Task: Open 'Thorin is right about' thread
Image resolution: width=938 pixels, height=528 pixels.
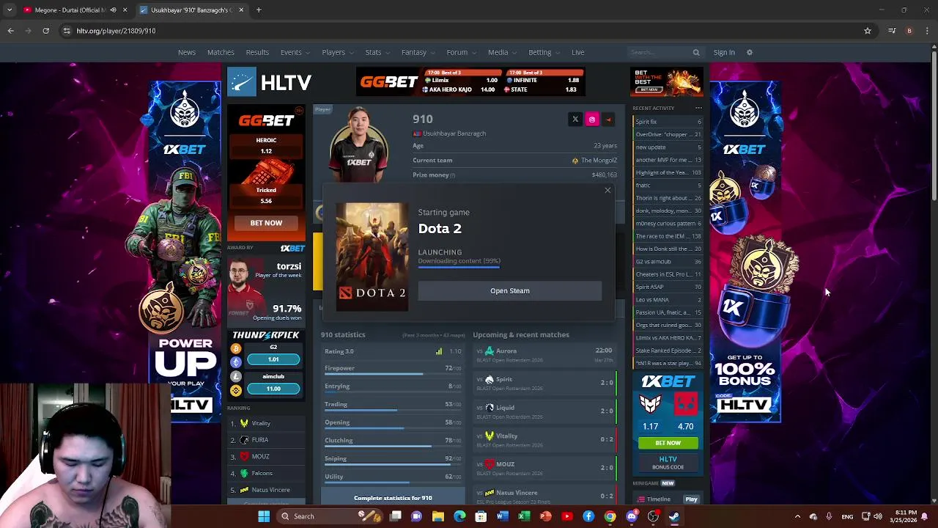Action: (667, 198)
